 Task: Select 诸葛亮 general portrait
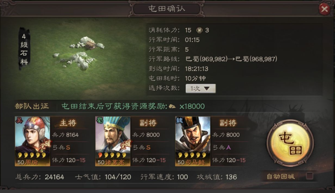113,141
